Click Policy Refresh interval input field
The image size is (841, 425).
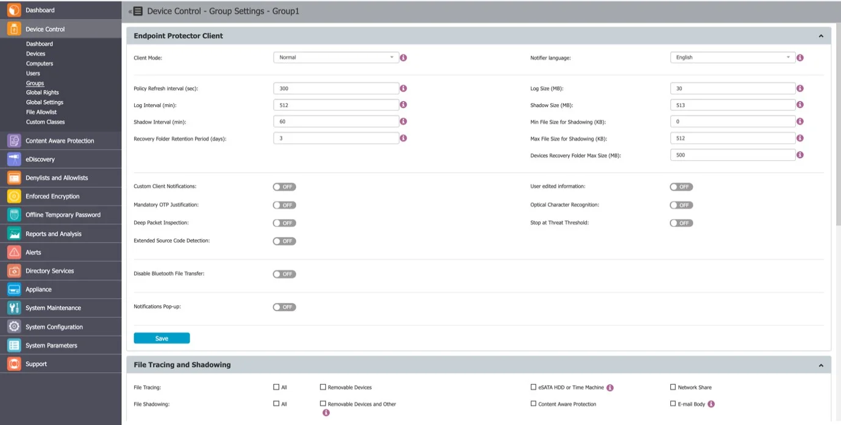click(336, 88)
